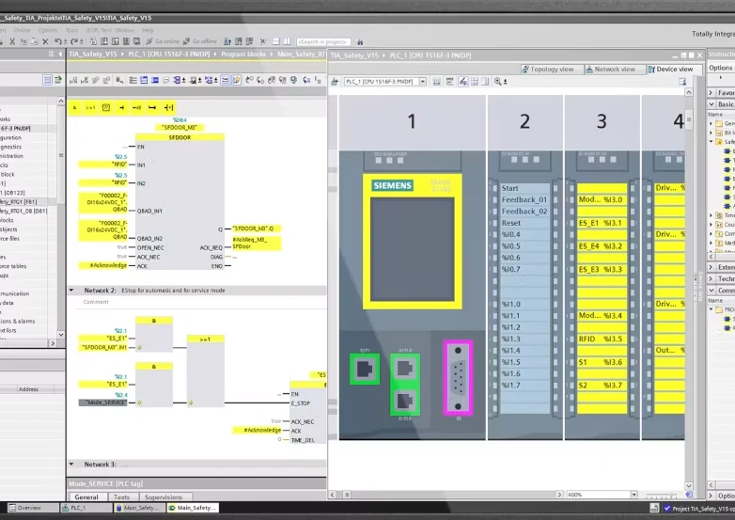Click the binoculars icon beside project search
The image size is (735, 520).
point(360,42)
